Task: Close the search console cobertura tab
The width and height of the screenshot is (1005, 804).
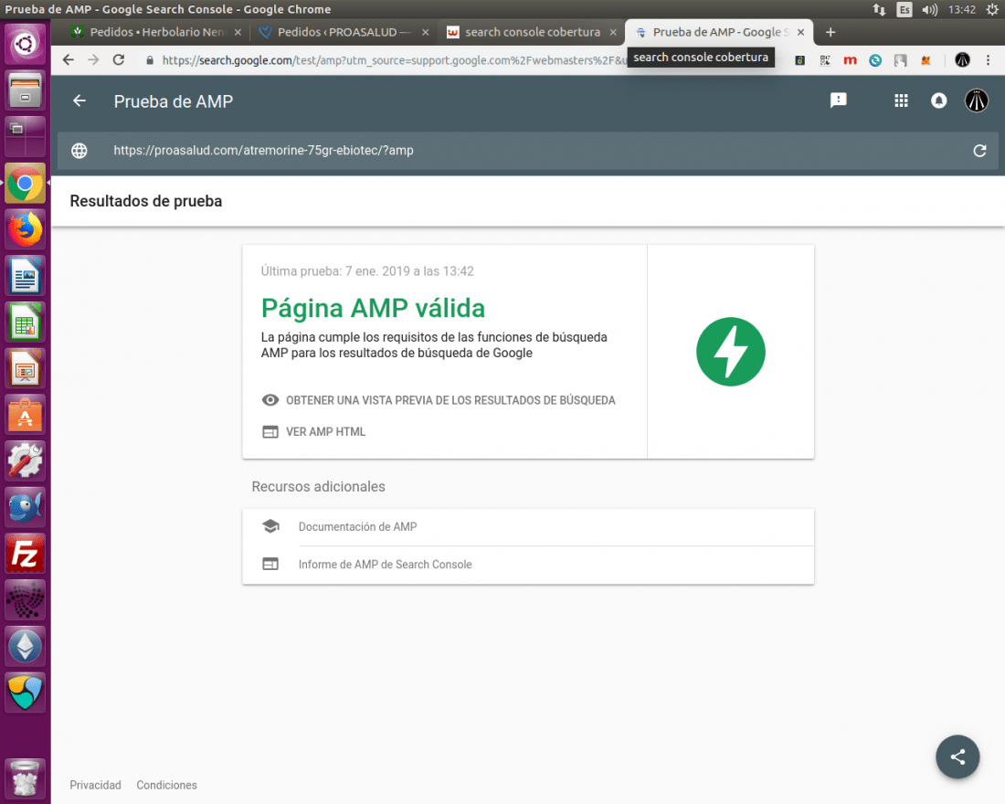Action: [613, 32]
